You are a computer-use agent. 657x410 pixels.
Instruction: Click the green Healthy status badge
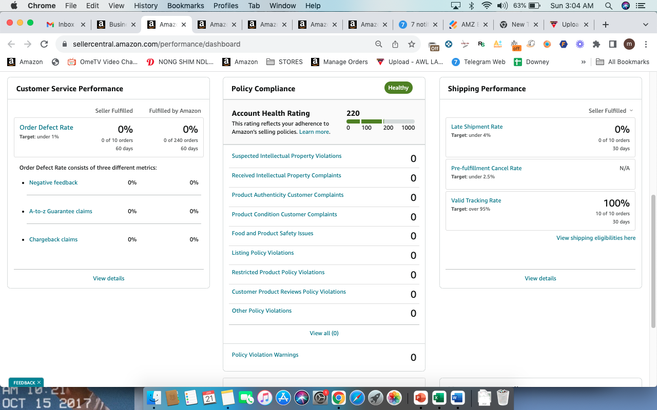[398, 88]
